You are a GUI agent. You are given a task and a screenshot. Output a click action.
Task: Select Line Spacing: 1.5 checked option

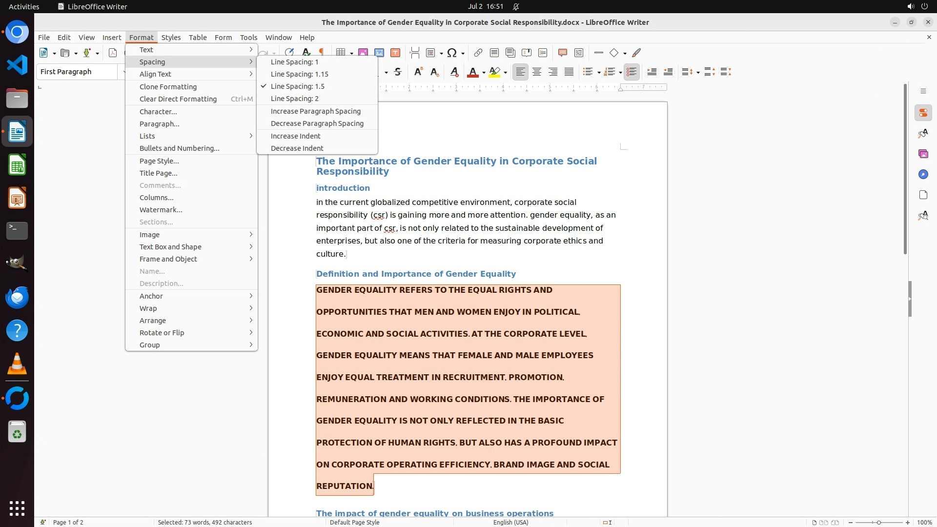point(297,86)
